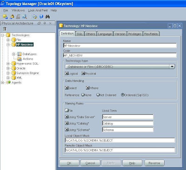186x170 pixels.
Task: Click the Technologies node cylinder icon
Action: point(8,35)
